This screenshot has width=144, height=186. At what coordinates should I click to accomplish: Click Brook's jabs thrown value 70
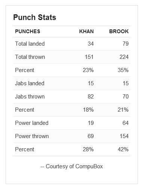click(126, 97)
